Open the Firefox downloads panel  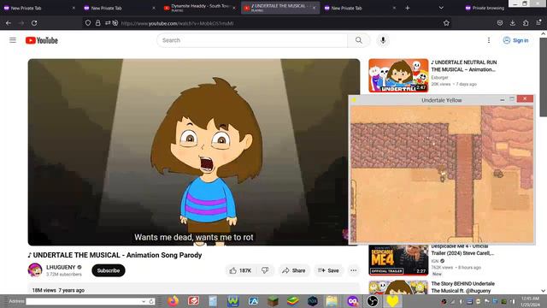click(513, 23)
